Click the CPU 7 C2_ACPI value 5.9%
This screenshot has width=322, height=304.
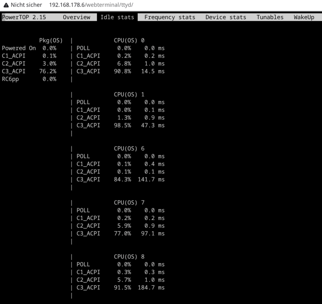point(124,226)
